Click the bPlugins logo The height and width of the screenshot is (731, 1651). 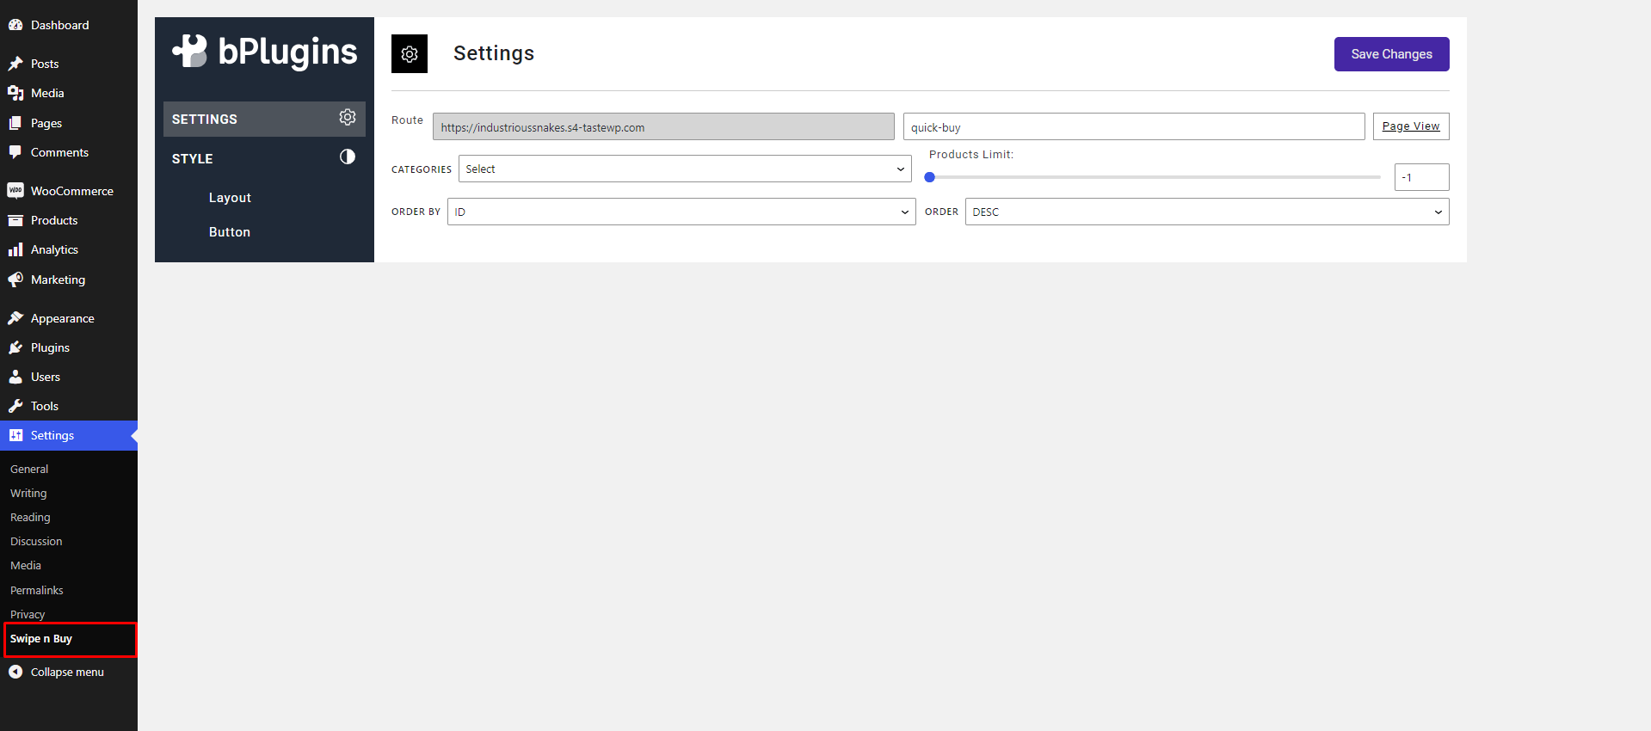pos(265,52)
